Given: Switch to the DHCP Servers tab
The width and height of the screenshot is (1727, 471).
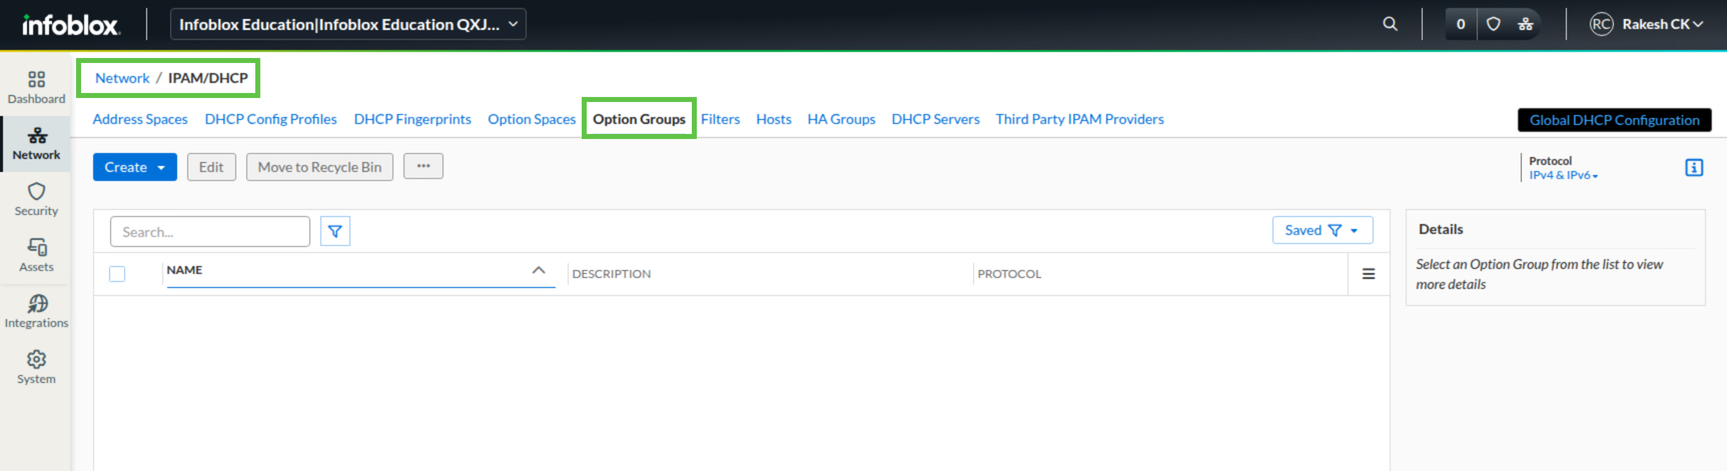Looking at the screenshot, I should [x=935, y=119].
